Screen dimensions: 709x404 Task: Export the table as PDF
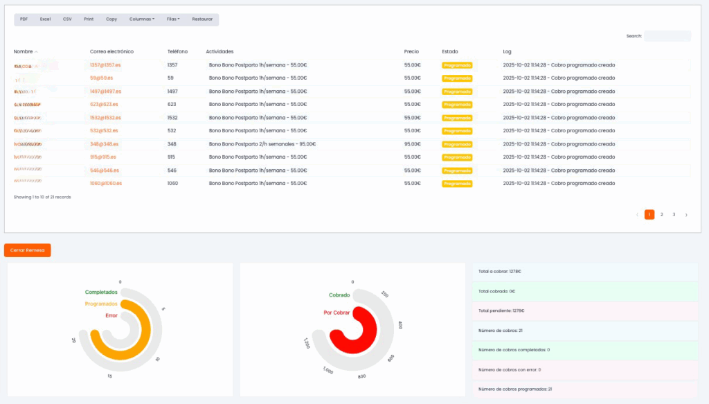pyautogui.click(x=24, y=19)
